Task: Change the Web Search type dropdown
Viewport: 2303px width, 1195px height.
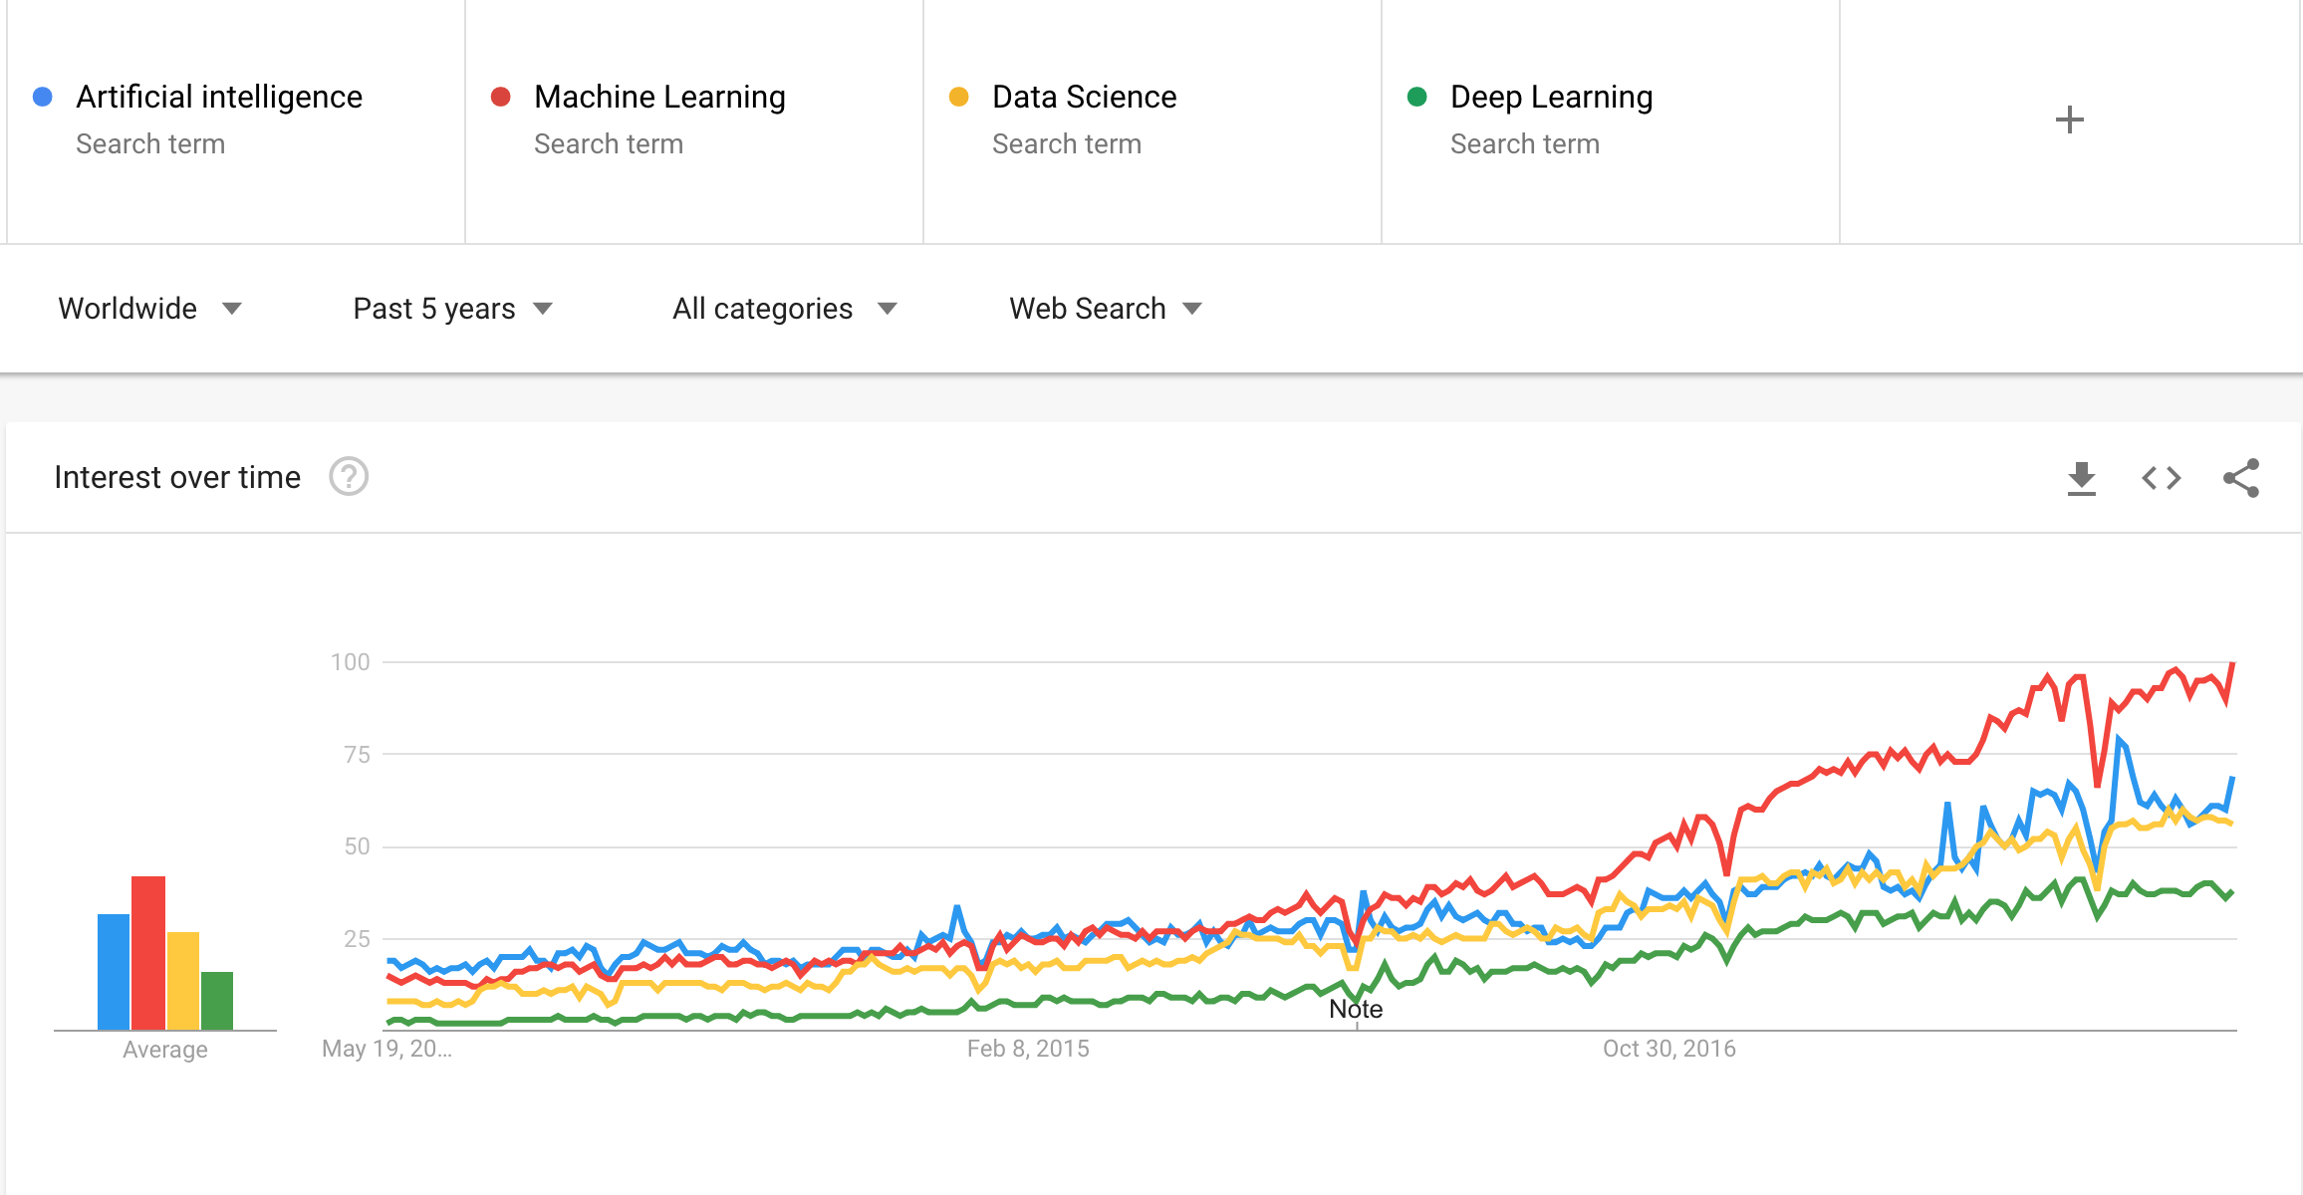Action: (1105, 309)
